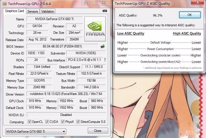Click the Close button in GPU-Z
This screenshot has width=206, height=138.
pos(98,131)
